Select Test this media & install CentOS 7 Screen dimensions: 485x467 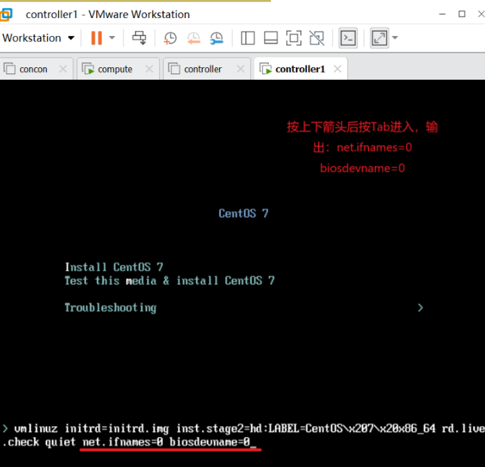coord(170,281)
